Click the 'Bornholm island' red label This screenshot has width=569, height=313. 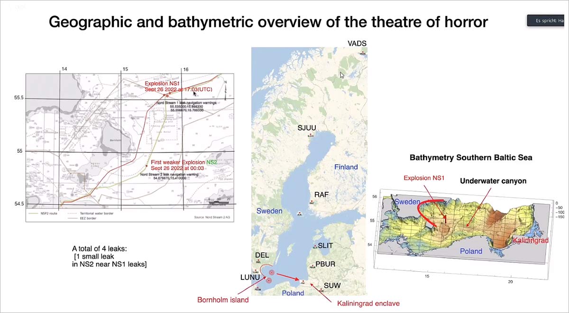(223, 300)
